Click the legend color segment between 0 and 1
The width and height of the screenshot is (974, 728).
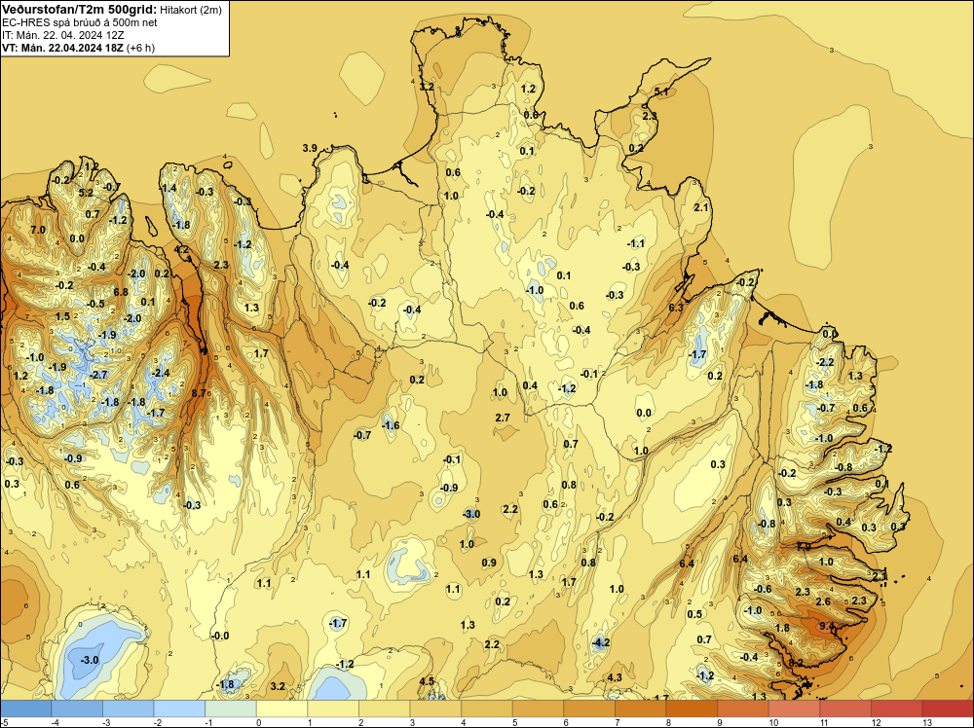281,709
